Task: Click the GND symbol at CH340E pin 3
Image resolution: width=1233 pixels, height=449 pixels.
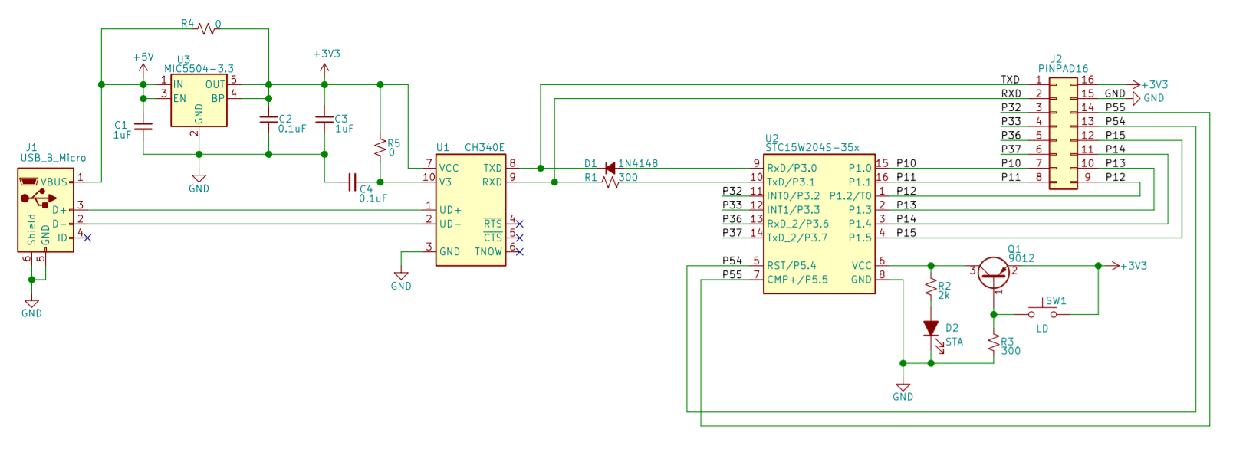Action: tap(400, 276)
